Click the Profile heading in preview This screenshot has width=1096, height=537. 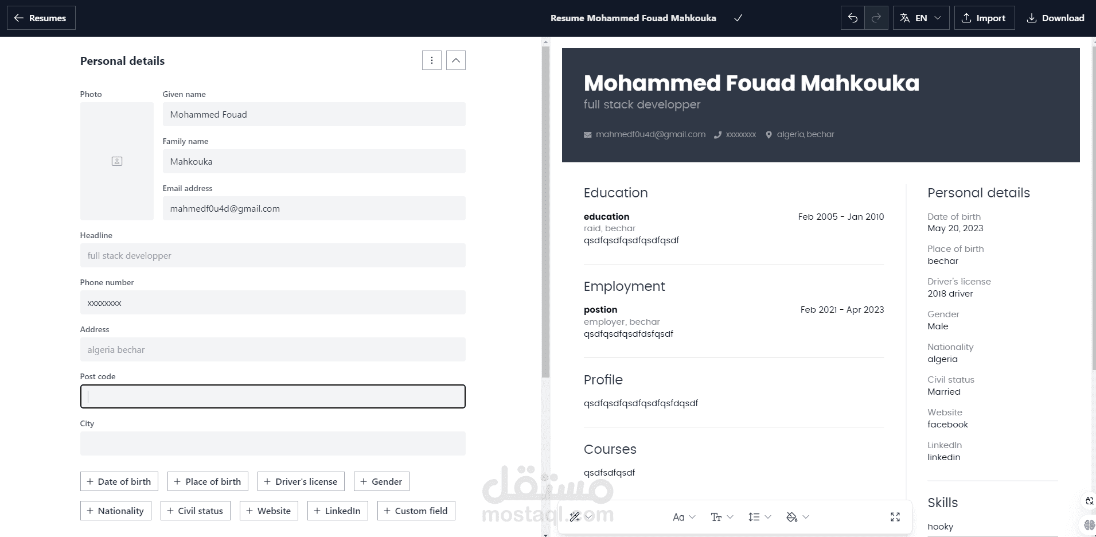(x=603, y=380)
